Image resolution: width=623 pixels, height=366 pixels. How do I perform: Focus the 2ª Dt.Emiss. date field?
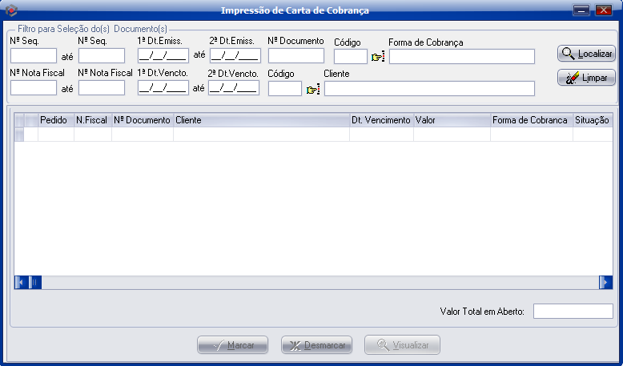(x=235, y=55)
